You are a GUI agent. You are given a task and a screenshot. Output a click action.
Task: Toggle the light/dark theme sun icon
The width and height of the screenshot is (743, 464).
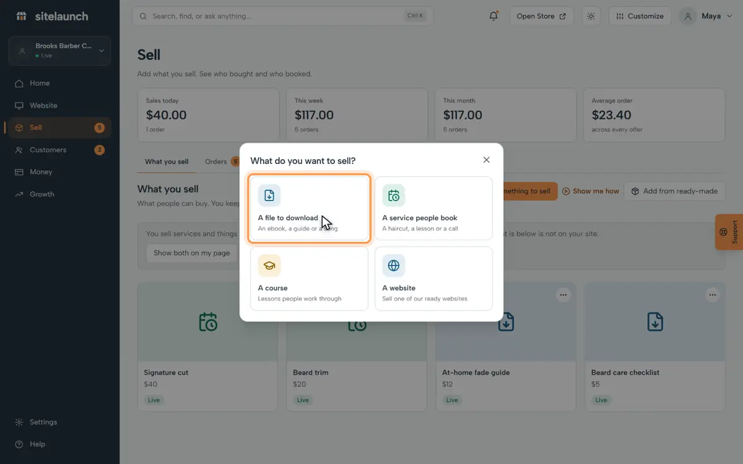coord(591,16)
